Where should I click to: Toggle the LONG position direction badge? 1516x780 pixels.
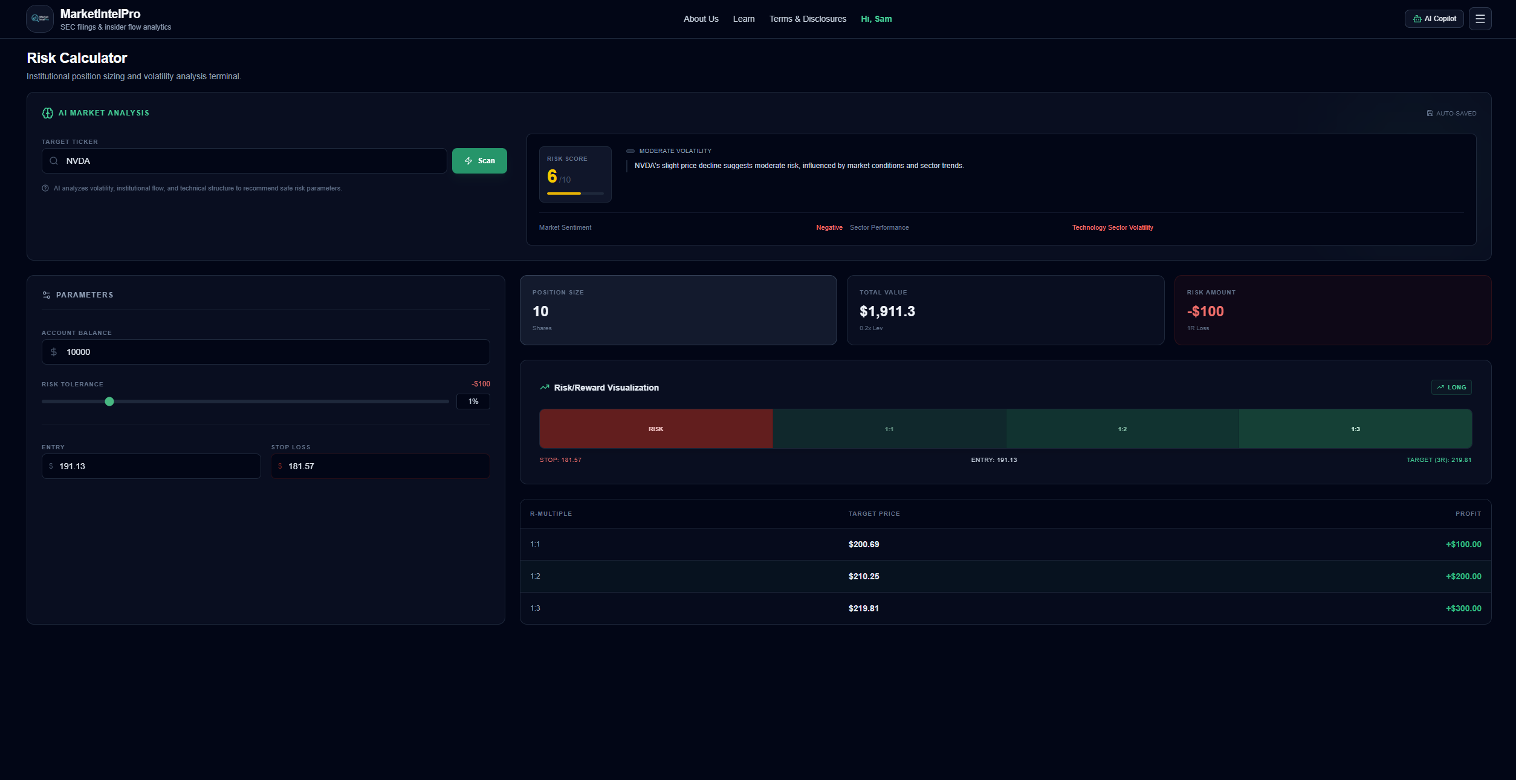[x=1451, y=387]
